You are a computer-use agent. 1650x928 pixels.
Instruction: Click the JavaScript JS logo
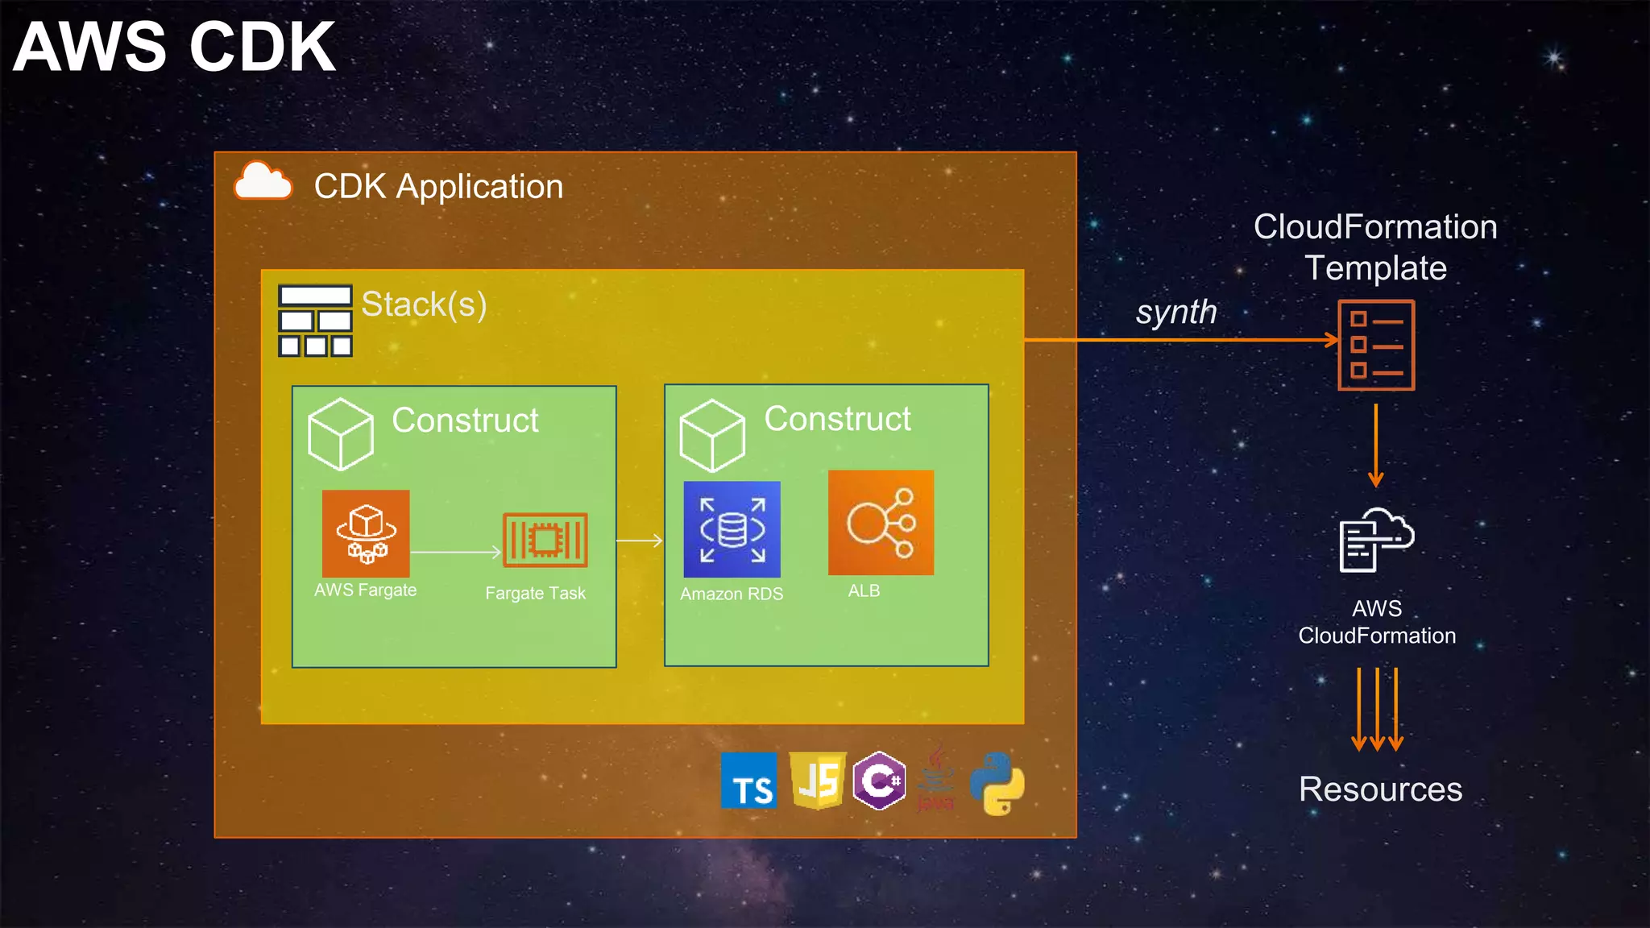pyautogui.click(x=818, y=781)
